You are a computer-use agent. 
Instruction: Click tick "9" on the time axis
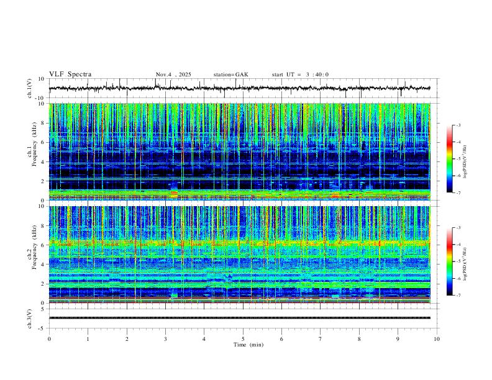pos(398,339)
